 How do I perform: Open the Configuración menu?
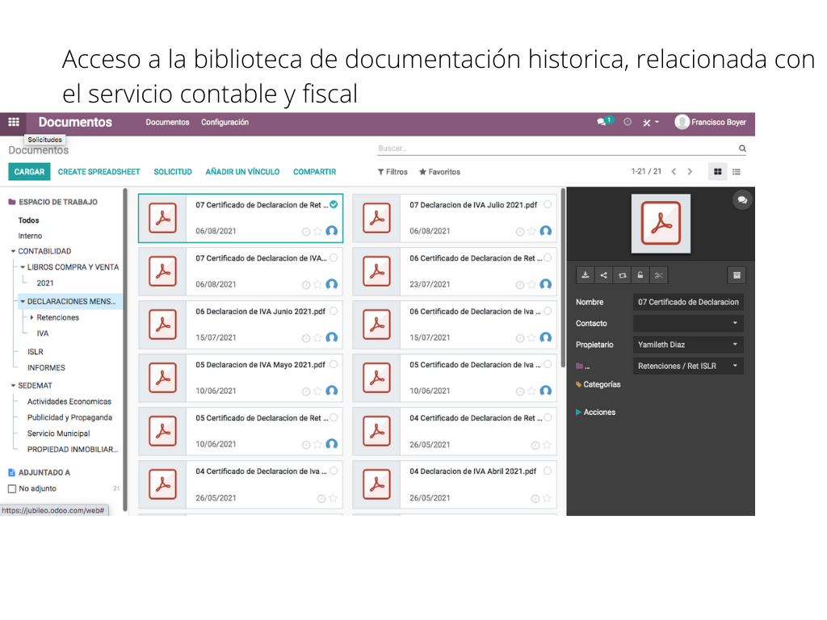(225, 123)
